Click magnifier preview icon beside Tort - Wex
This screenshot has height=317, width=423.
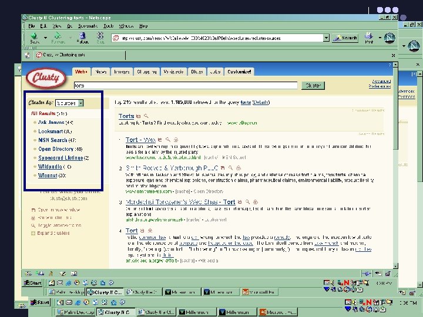pyautogui.click(x=168, y=140)
